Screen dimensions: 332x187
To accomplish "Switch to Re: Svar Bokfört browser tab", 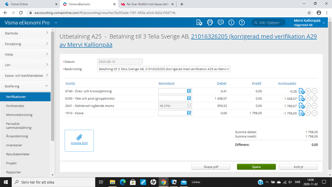I will (148, 4).
